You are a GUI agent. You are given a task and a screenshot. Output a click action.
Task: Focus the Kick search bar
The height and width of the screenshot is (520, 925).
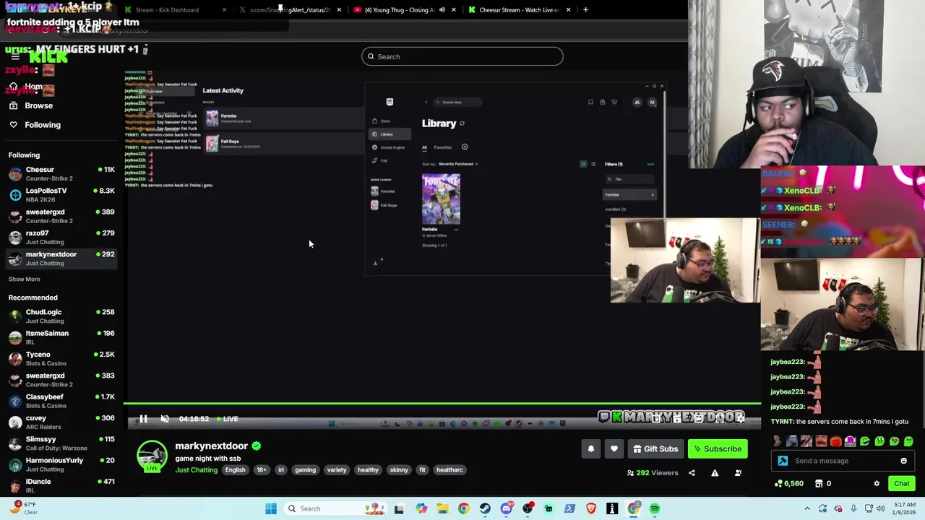pyautogui.click(x=462, y=56)
